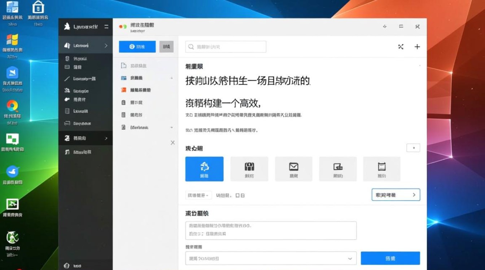The width and height of the screenshot is (485, 270).
Task: Click the plus icon at top right
Action: (x=417, y=46)
